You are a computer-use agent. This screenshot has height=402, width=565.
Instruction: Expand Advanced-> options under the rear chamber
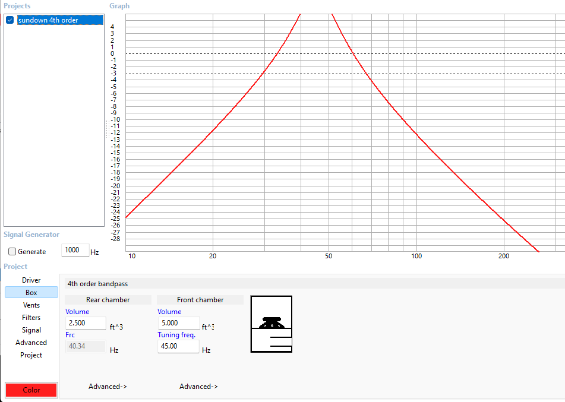108,387
